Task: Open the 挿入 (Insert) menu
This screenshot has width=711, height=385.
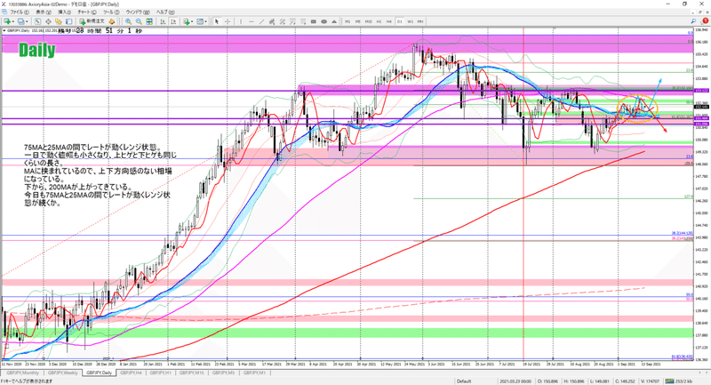Action: (65, 12)
